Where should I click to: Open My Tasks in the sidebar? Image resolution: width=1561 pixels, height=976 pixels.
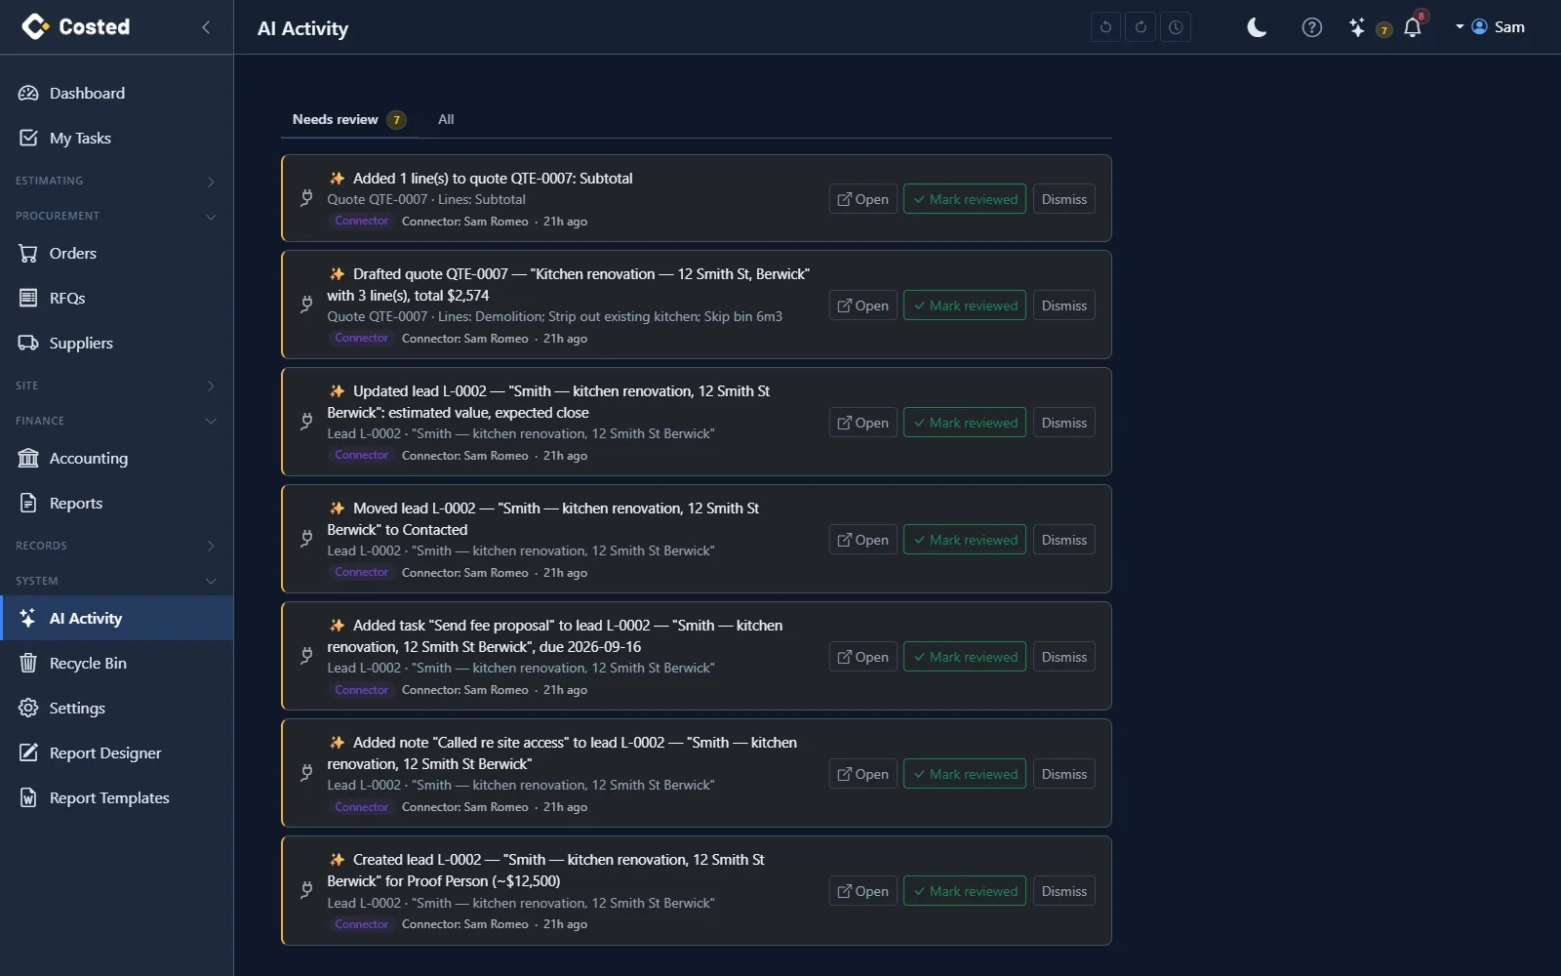click(116, 138)
